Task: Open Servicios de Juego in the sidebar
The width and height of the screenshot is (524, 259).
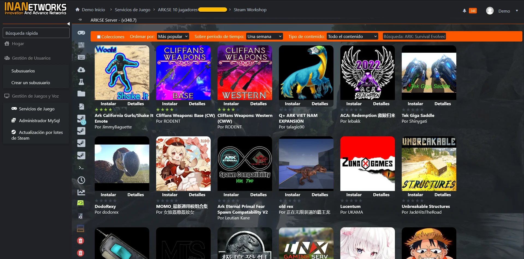Action: [x=37, y=109]
